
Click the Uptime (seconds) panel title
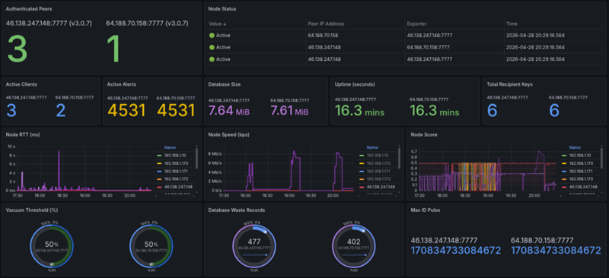click(355, 84)
